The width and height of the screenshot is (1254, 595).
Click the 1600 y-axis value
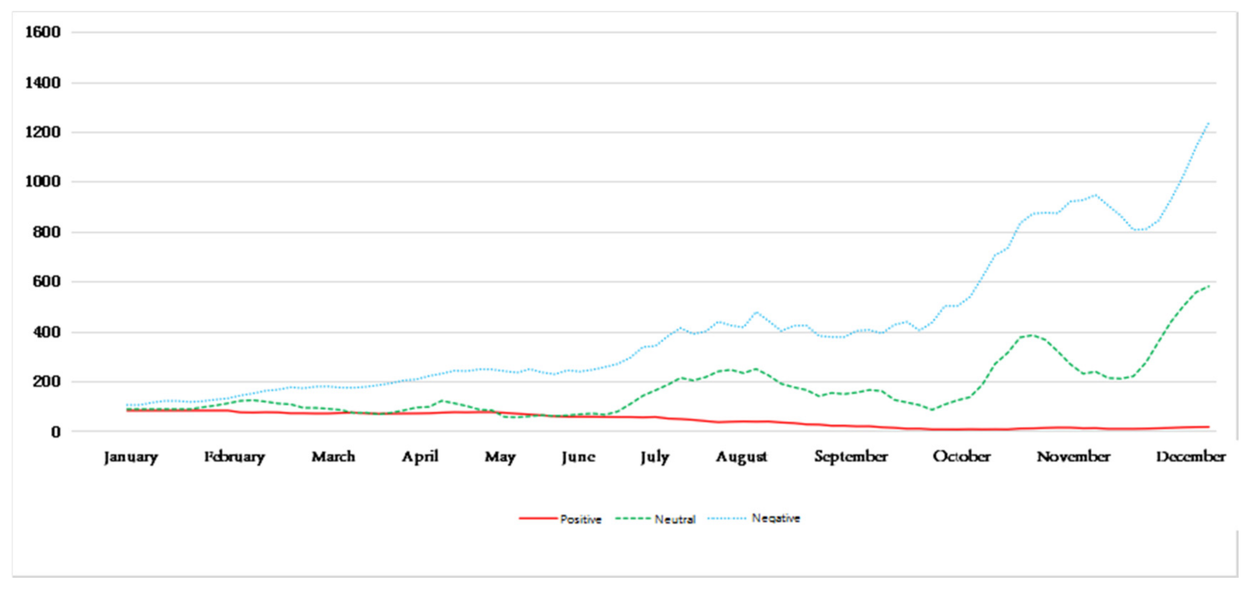click(43, 32)
